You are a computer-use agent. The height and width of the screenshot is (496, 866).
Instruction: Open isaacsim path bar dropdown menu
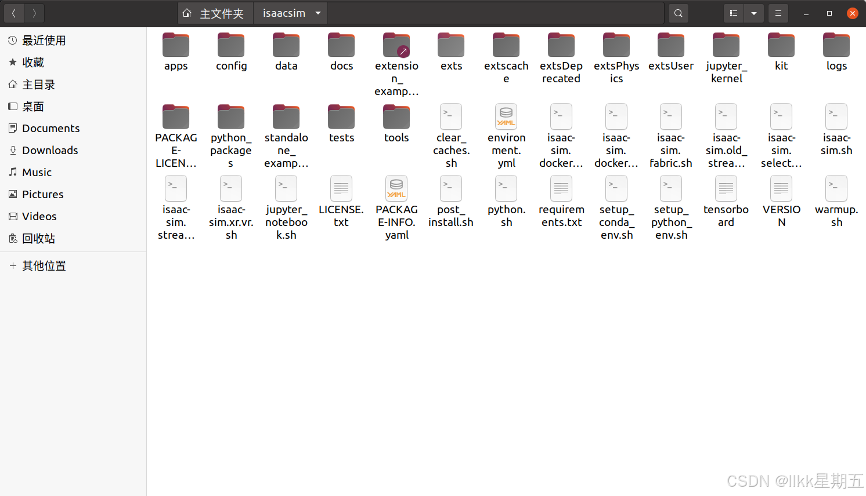point(318,13)
